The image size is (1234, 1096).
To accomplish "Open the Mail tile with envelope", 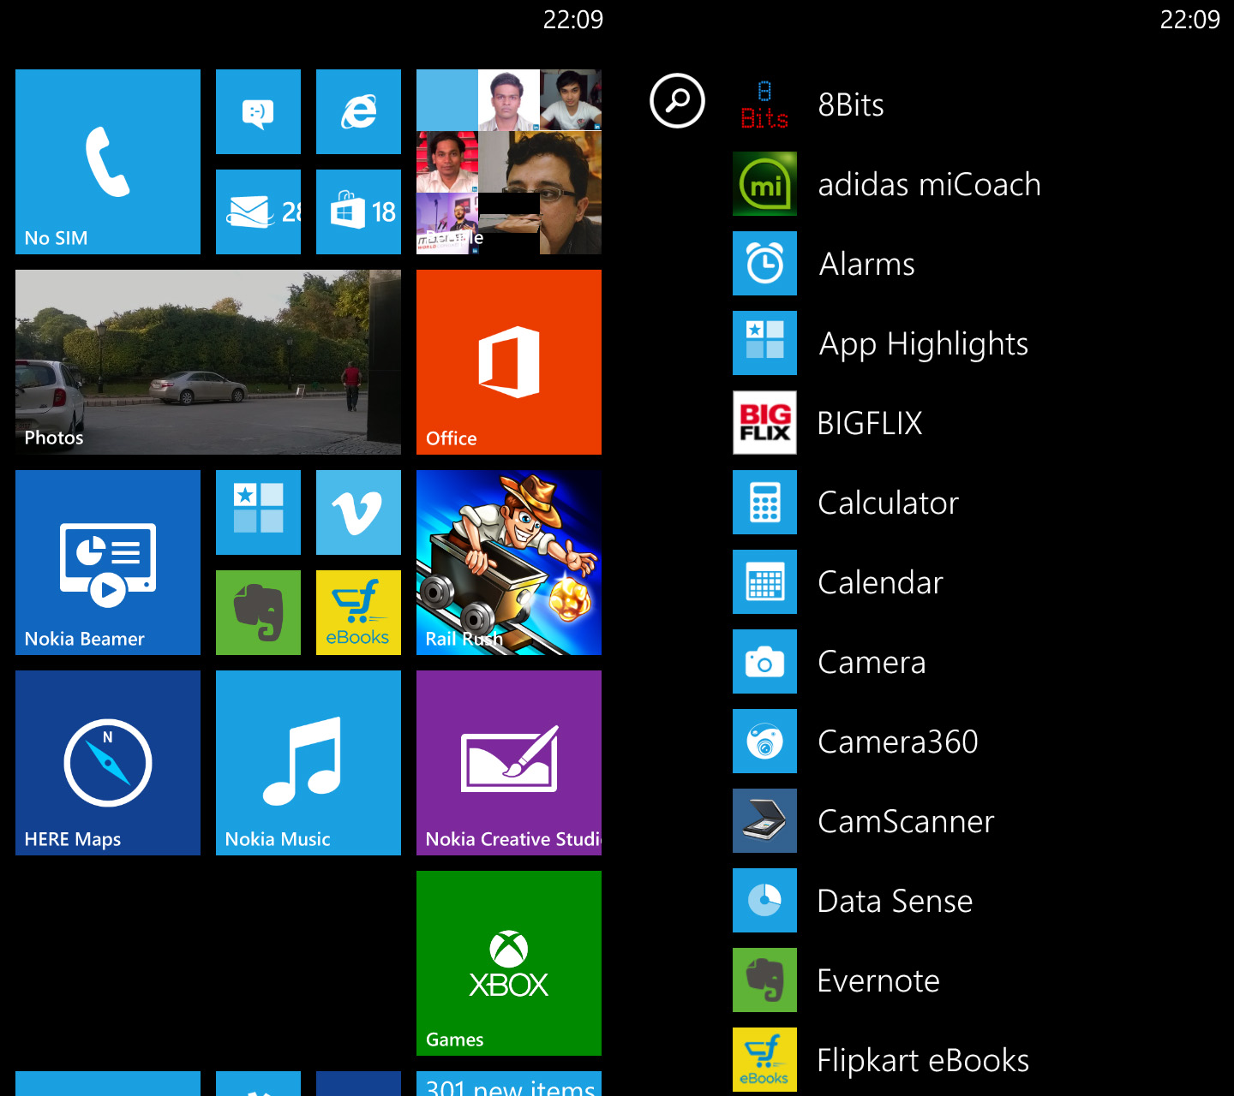I will [258, 211].
